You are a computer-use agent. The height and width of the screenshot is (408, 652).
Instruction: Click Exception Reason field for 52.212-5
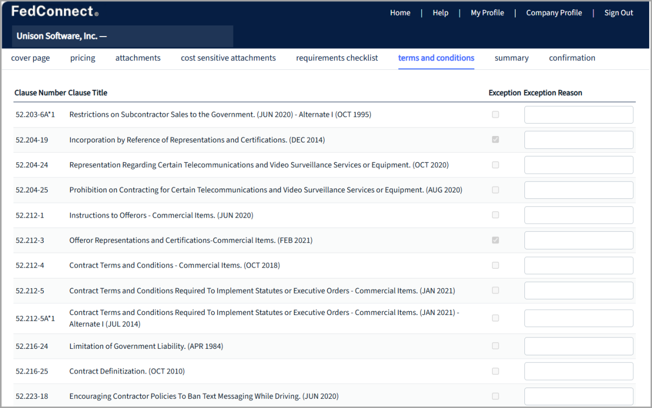579,290
